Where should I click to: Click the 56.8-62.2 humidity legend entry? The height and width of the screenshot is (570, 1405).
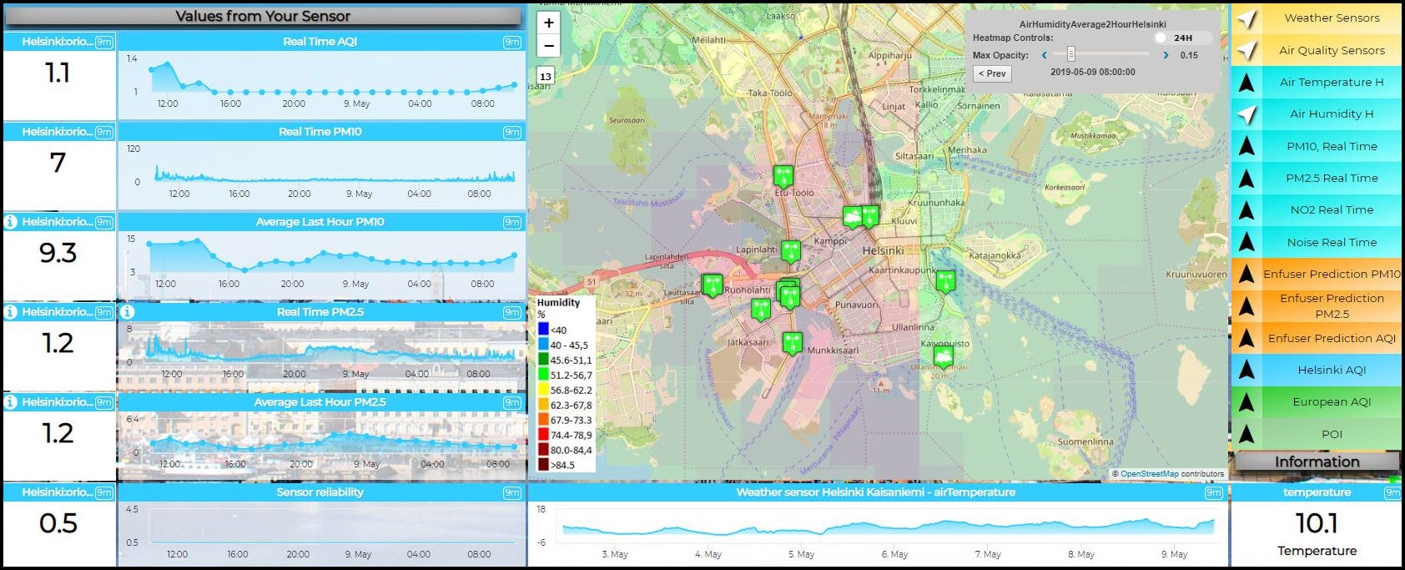pos(565,390)
